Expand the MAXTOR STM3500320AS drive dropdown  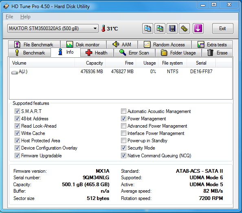pyautogui.click(x=53, y=28)
